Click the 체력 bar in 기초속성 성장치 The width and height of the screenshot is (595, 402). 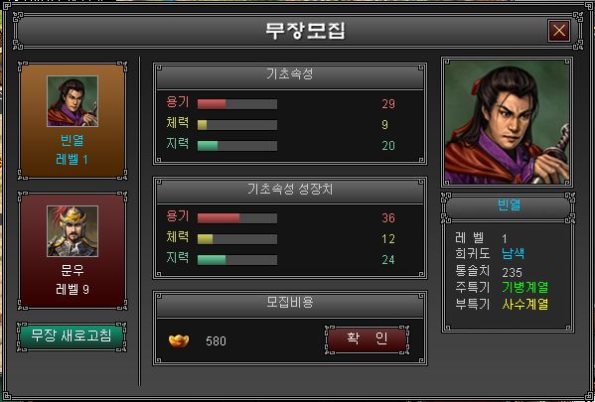pos(237,239)
